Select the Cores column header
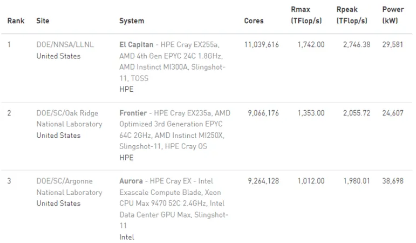Viewport: 416px width, 243px height. pos(254,21)
